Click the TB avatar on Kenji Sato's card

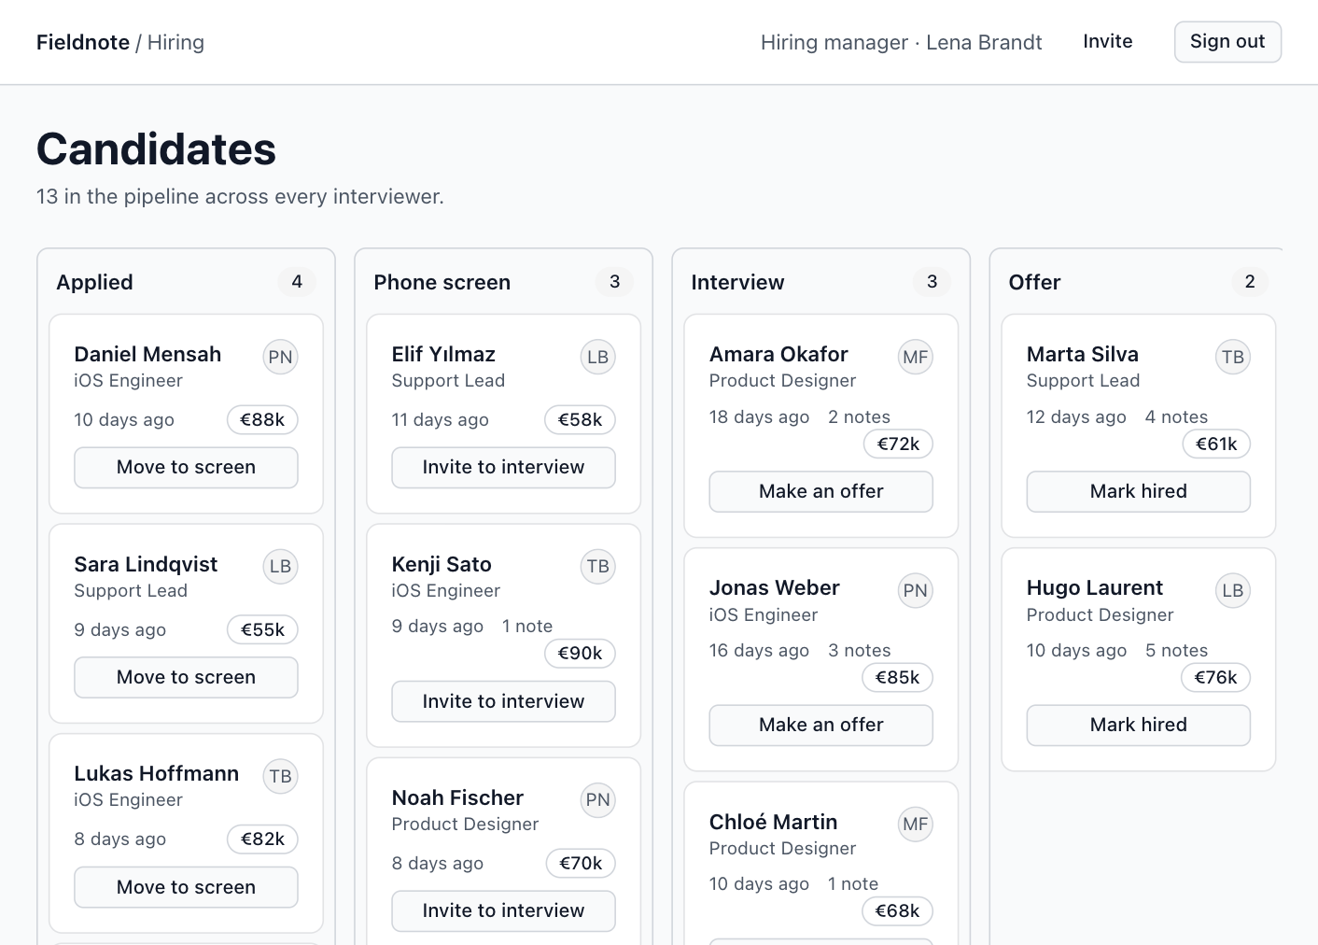click(x=597, y=566)
